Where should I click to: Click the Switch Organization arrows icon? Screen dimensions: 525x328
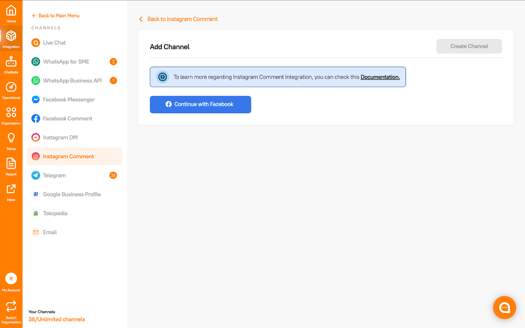click(11, 306)
